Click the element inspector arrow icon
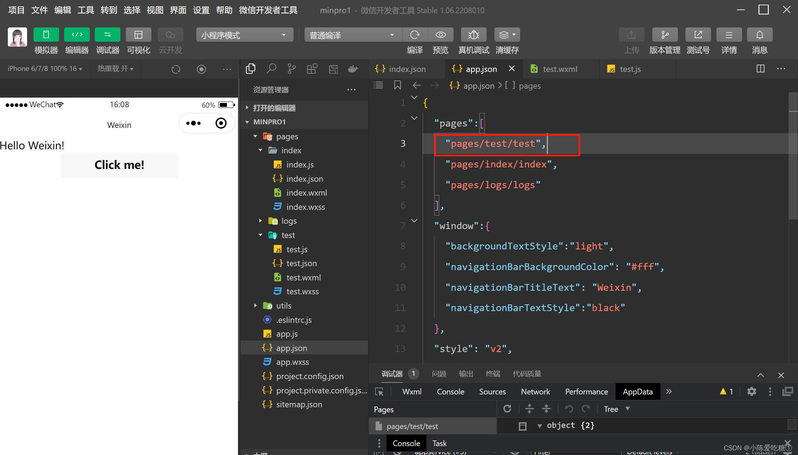Viewport: 798px width, 455px height. point(379,392)
